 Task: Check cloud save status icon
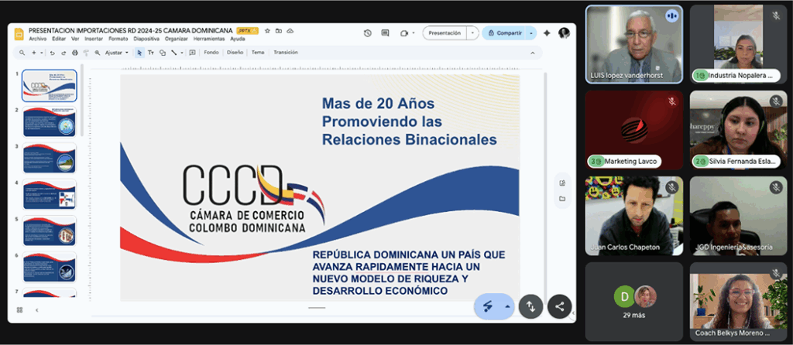[x=290, y=31]
